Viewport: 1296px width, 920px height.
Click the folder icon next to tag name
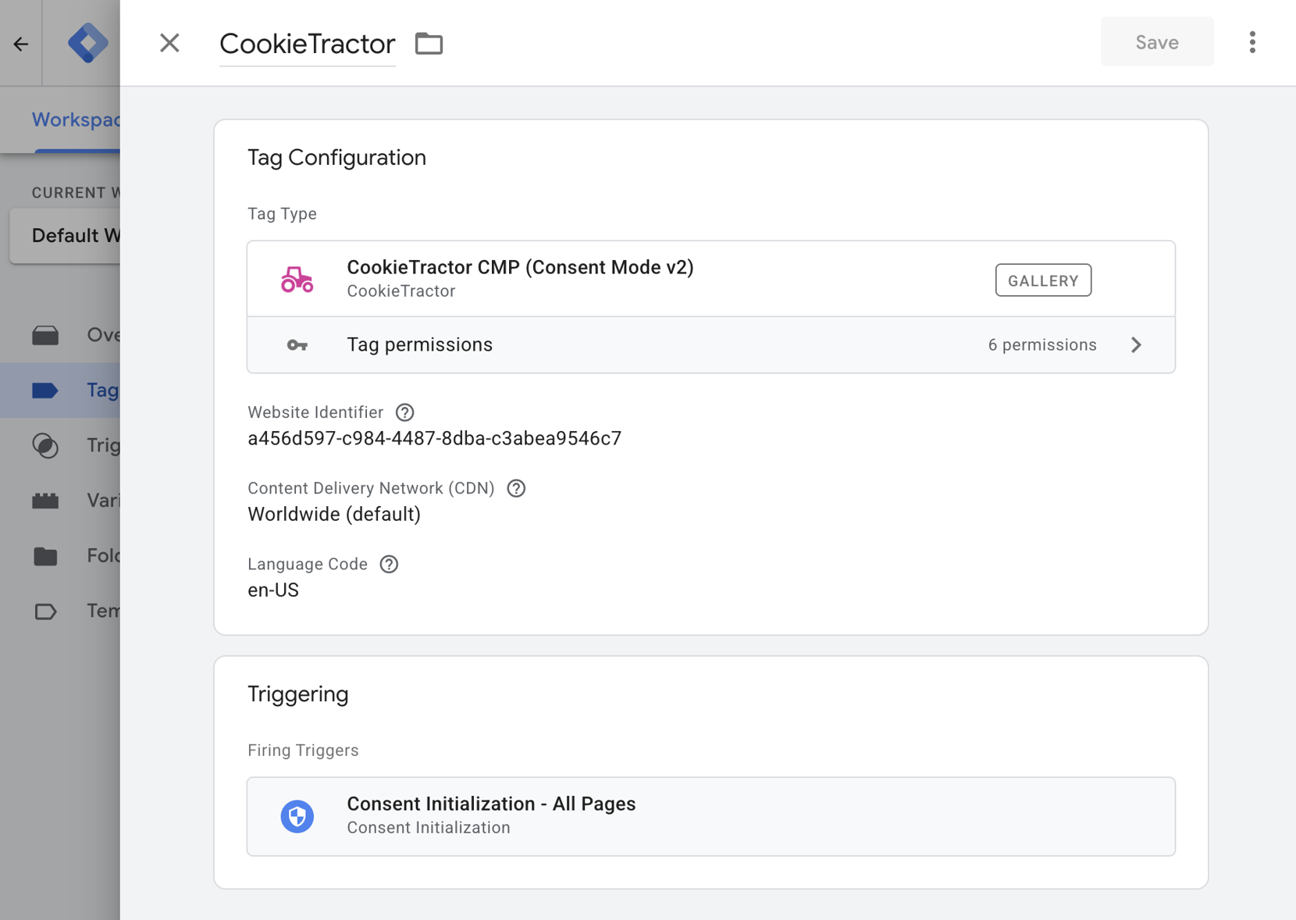(x=429, y=44)
